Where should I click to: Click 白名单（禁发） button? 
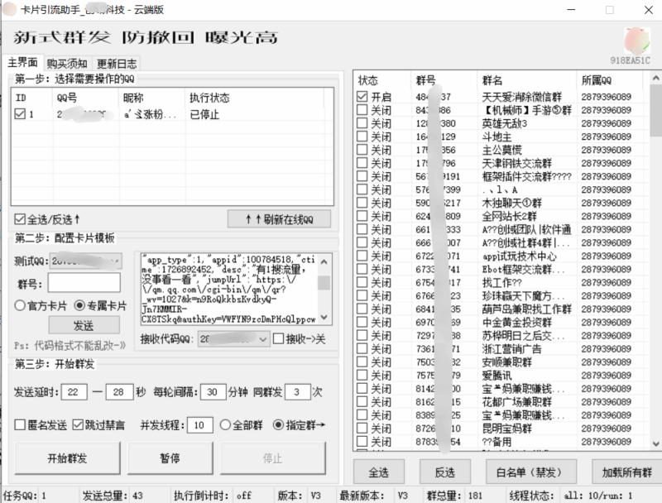(x=531, y=472)
